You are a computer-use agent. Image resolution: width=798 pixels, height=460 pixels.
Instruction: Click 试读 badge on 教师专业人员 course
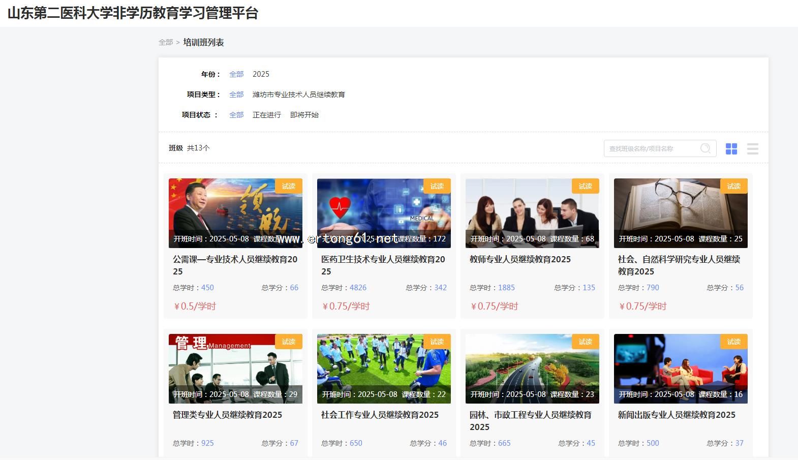[585, 186]
